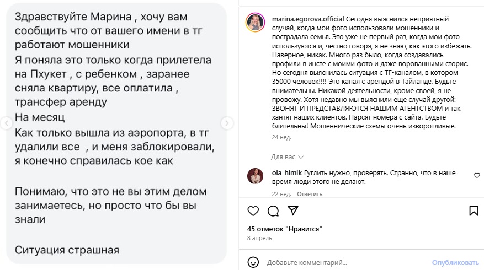Click the "8 апрель" post date
484x270 pixels.
pyautogui.click(x=259, y=237)
